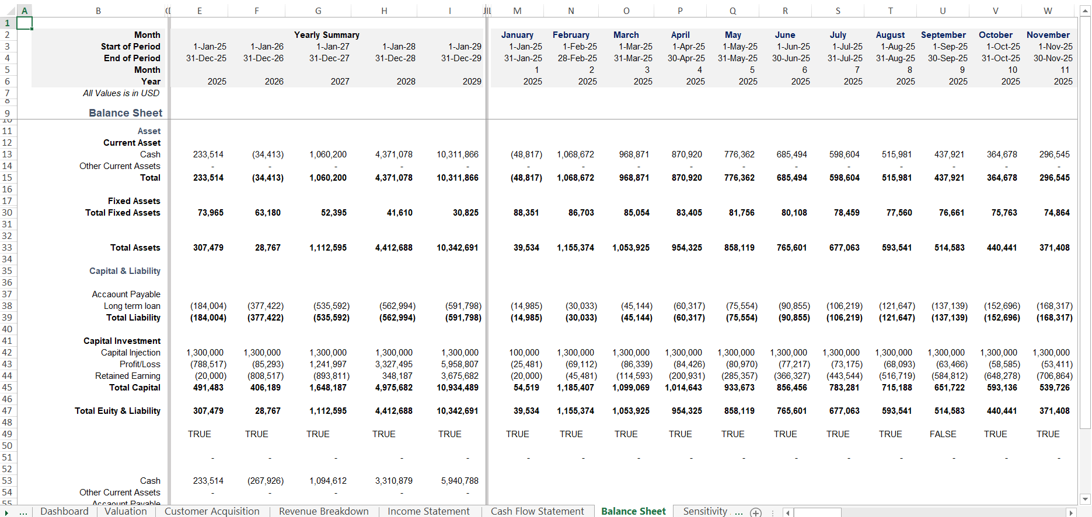Click the vertical scrollbar thumb
Screen dimensions: 1092x517
pos(1085,223)
